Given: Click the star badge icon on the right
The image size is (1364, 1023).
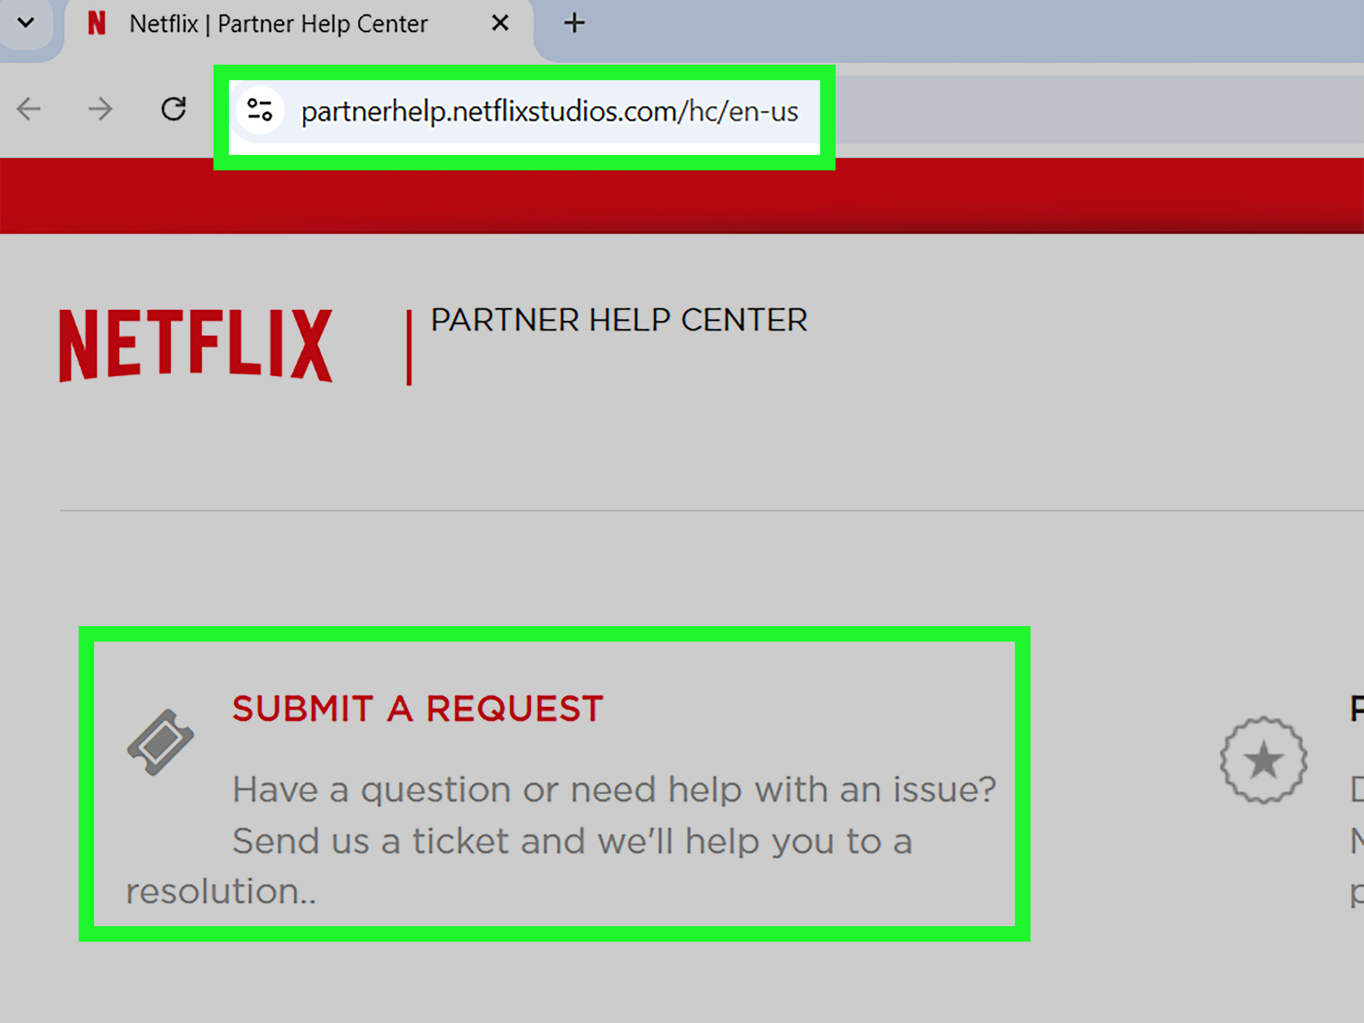Looking at the screenshot, I should click(x=1264, y=761).
